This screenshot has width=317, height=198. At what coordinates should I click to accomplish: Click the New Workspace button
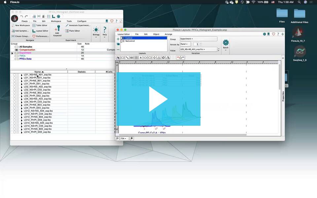coord(20,25)
